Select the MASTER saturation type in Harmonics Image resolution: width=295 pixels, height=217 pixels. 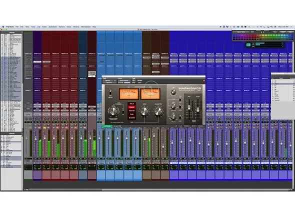pos(132,111)
